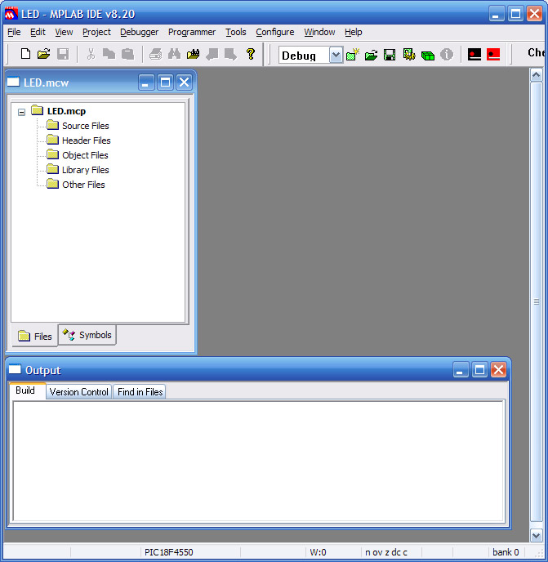Open the Configure menu
The width and height of the screenshot is (548, 562).
[x=275, y=32]
